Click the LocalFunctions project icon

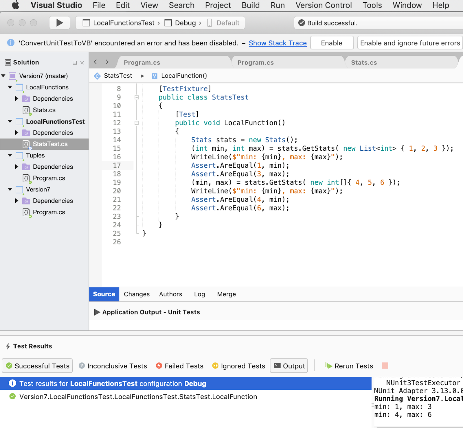tap(19, 87)
